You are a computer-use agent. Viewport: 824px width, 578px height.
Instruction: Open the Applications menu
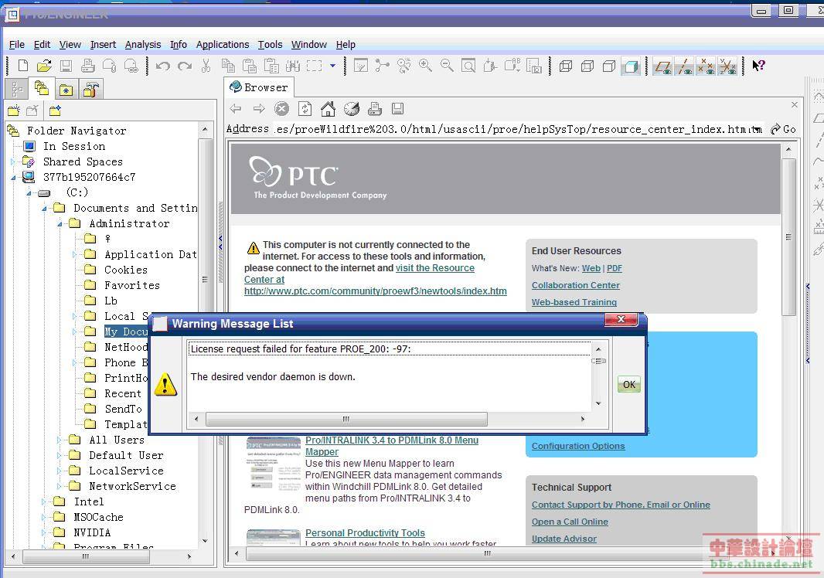pyautogui.click(x=223, y=45)
